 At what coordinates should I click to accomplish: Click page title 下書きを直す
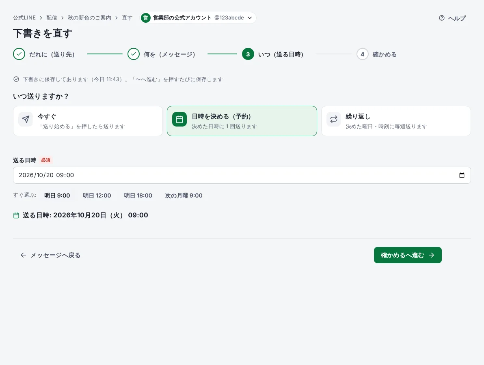[43, 33]
